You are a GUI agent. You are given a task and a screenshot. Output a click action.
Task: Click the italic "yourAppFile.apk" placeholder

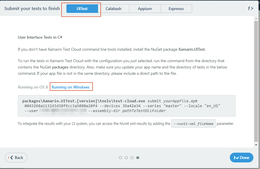(x=180, y=101)
